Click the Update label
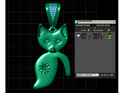 [83, 30]
